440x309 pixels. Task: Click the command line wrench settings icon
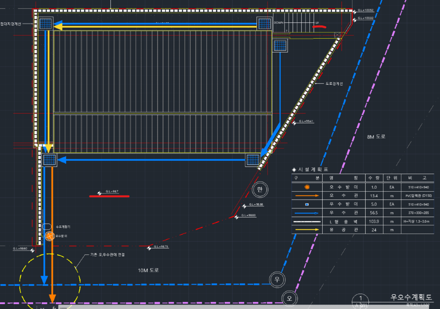(54, 307)
